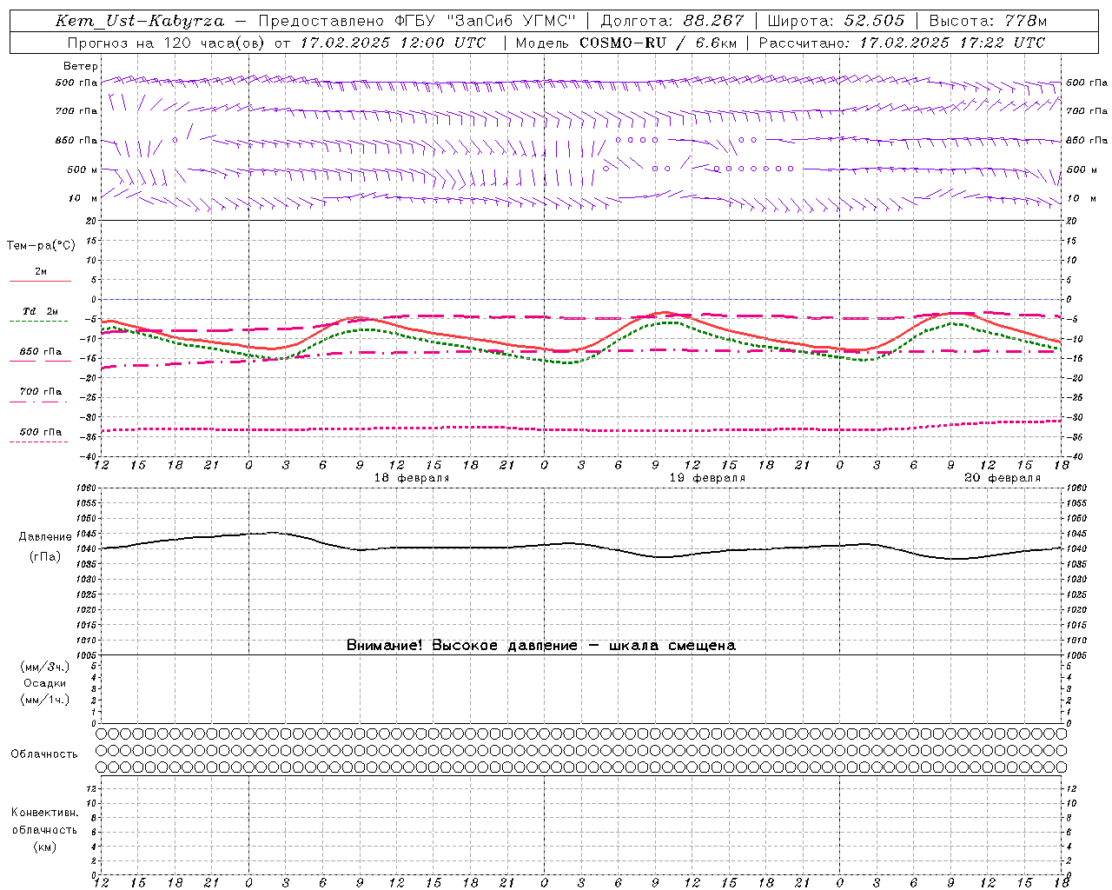Screen dimensions: 1112x890
Task: Click the 'Ветер' wind panel label
Action: [x=81, y=66]
